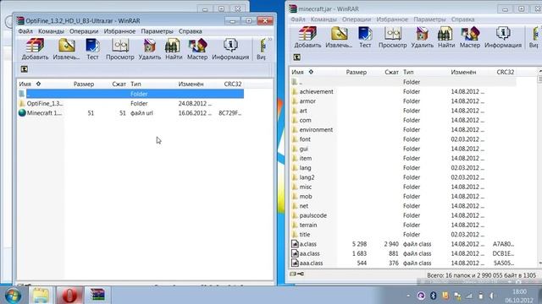Open Команды menu in OptiFine window
Image resolution: width=542 pixels, height=304 pixels.
click(x=51, y=31)
